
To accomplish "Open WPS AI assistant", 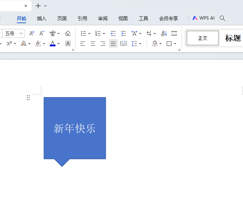I will pos(203,18).
